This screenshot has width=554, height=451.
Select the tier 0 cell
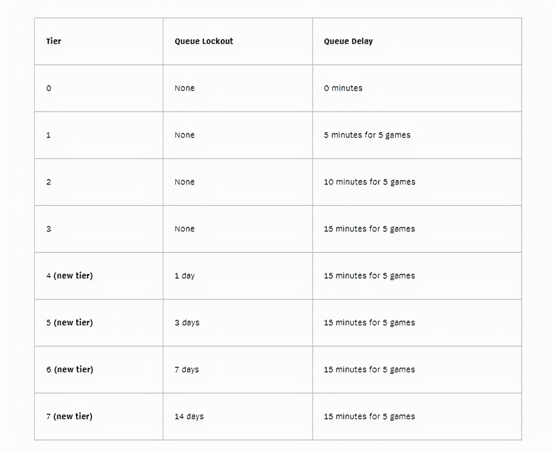pos(49,88)
